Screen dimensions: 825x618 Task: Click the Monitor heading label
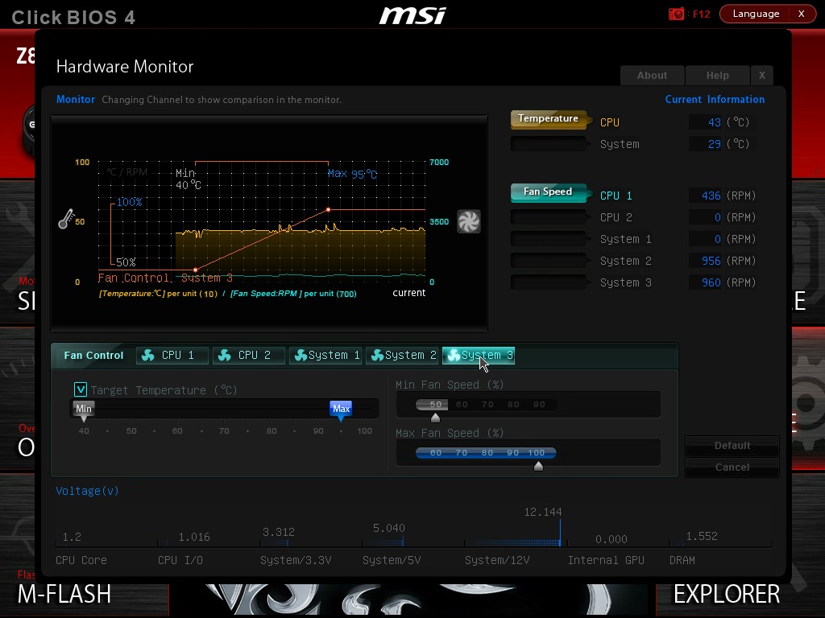pos(75,99)
